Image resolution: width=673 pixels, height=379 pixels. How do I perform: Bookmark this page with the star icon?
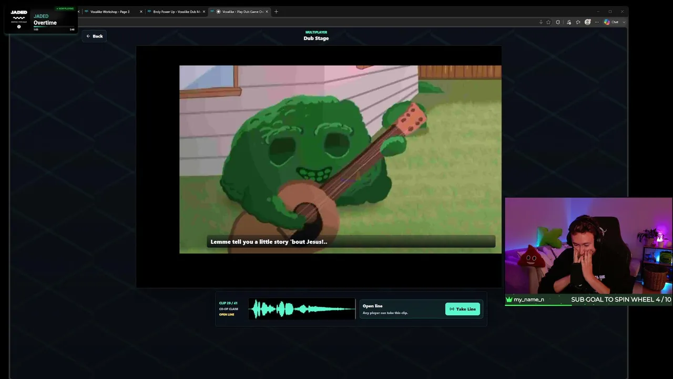coord(548,22)
